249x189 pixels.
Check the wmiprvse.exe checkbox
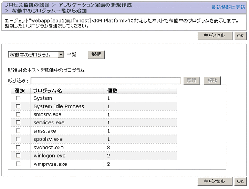[x=18, y=164]
